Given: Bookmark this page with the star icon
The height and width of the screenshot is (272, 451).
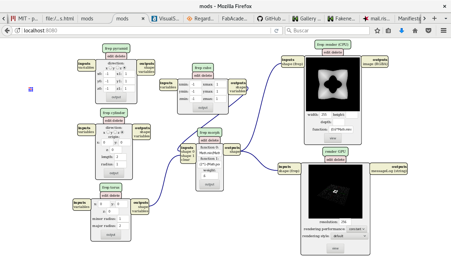Looking at the screenshot, I should (x=377, y=31).
